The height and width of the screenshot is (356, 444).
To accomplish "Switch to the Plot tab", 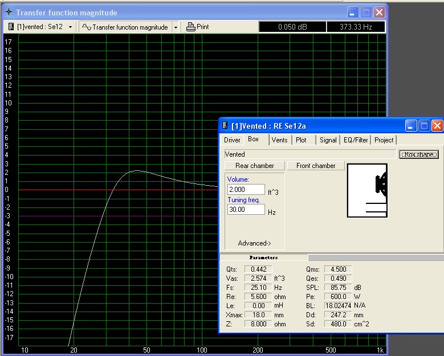I will coord(301,140).
